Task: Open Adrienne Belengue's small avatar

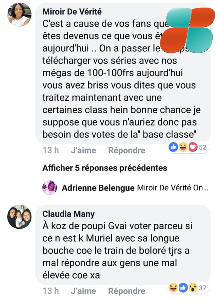Action: click(50, 188)
